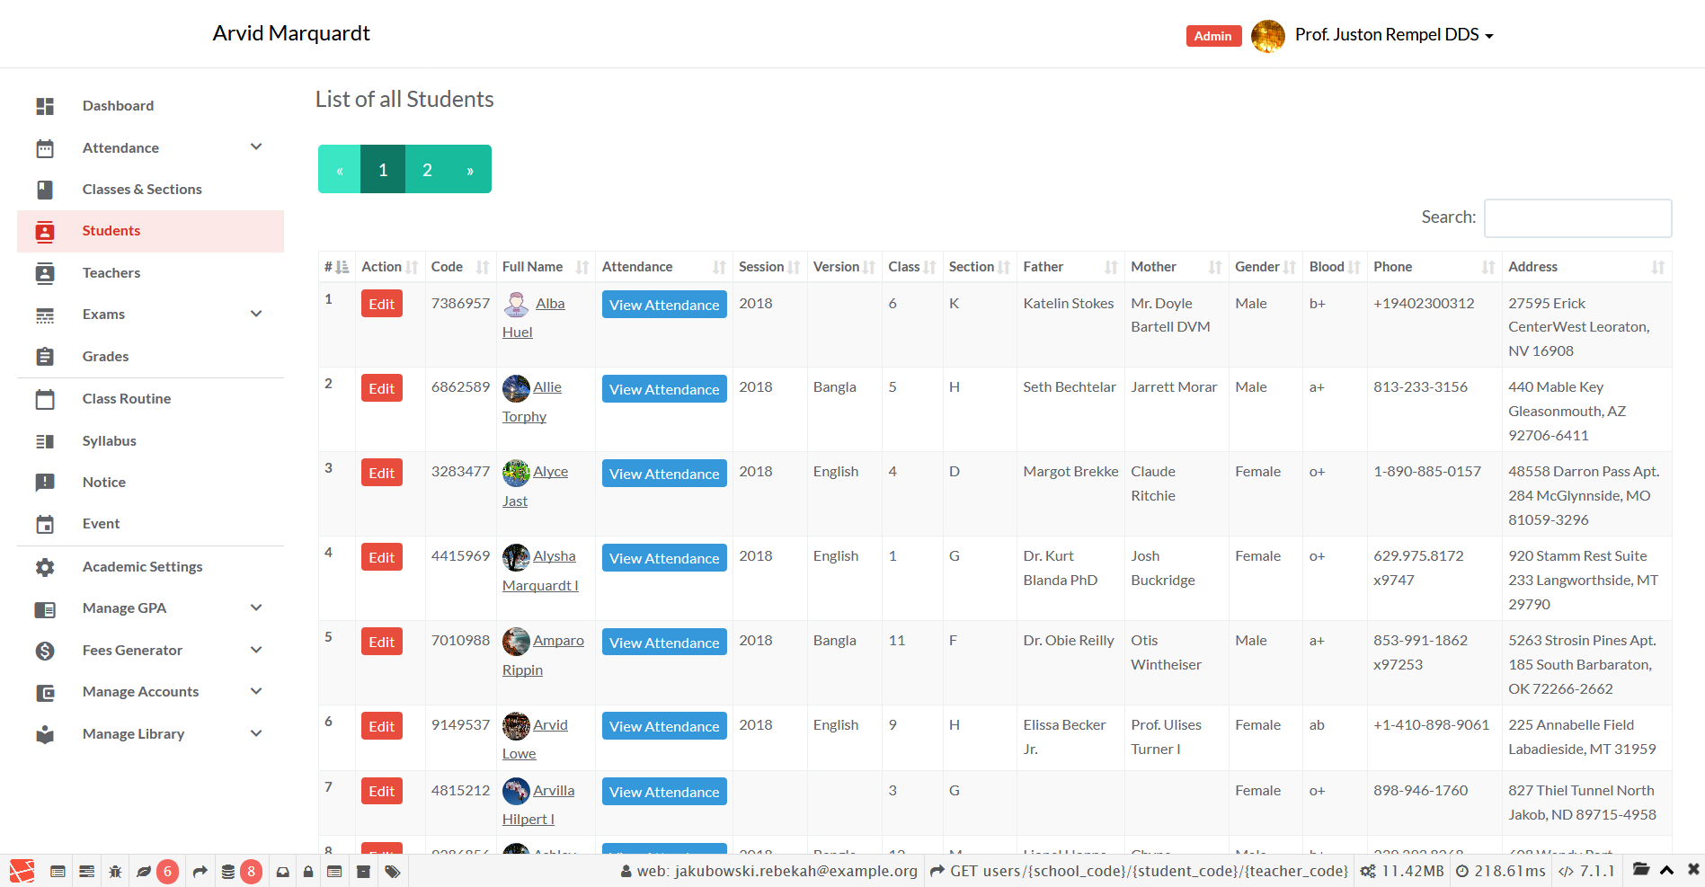The width and height of the screenshot is (1705, 887).
Task: Click the Search input field
Action: [x=1577, y=218]
